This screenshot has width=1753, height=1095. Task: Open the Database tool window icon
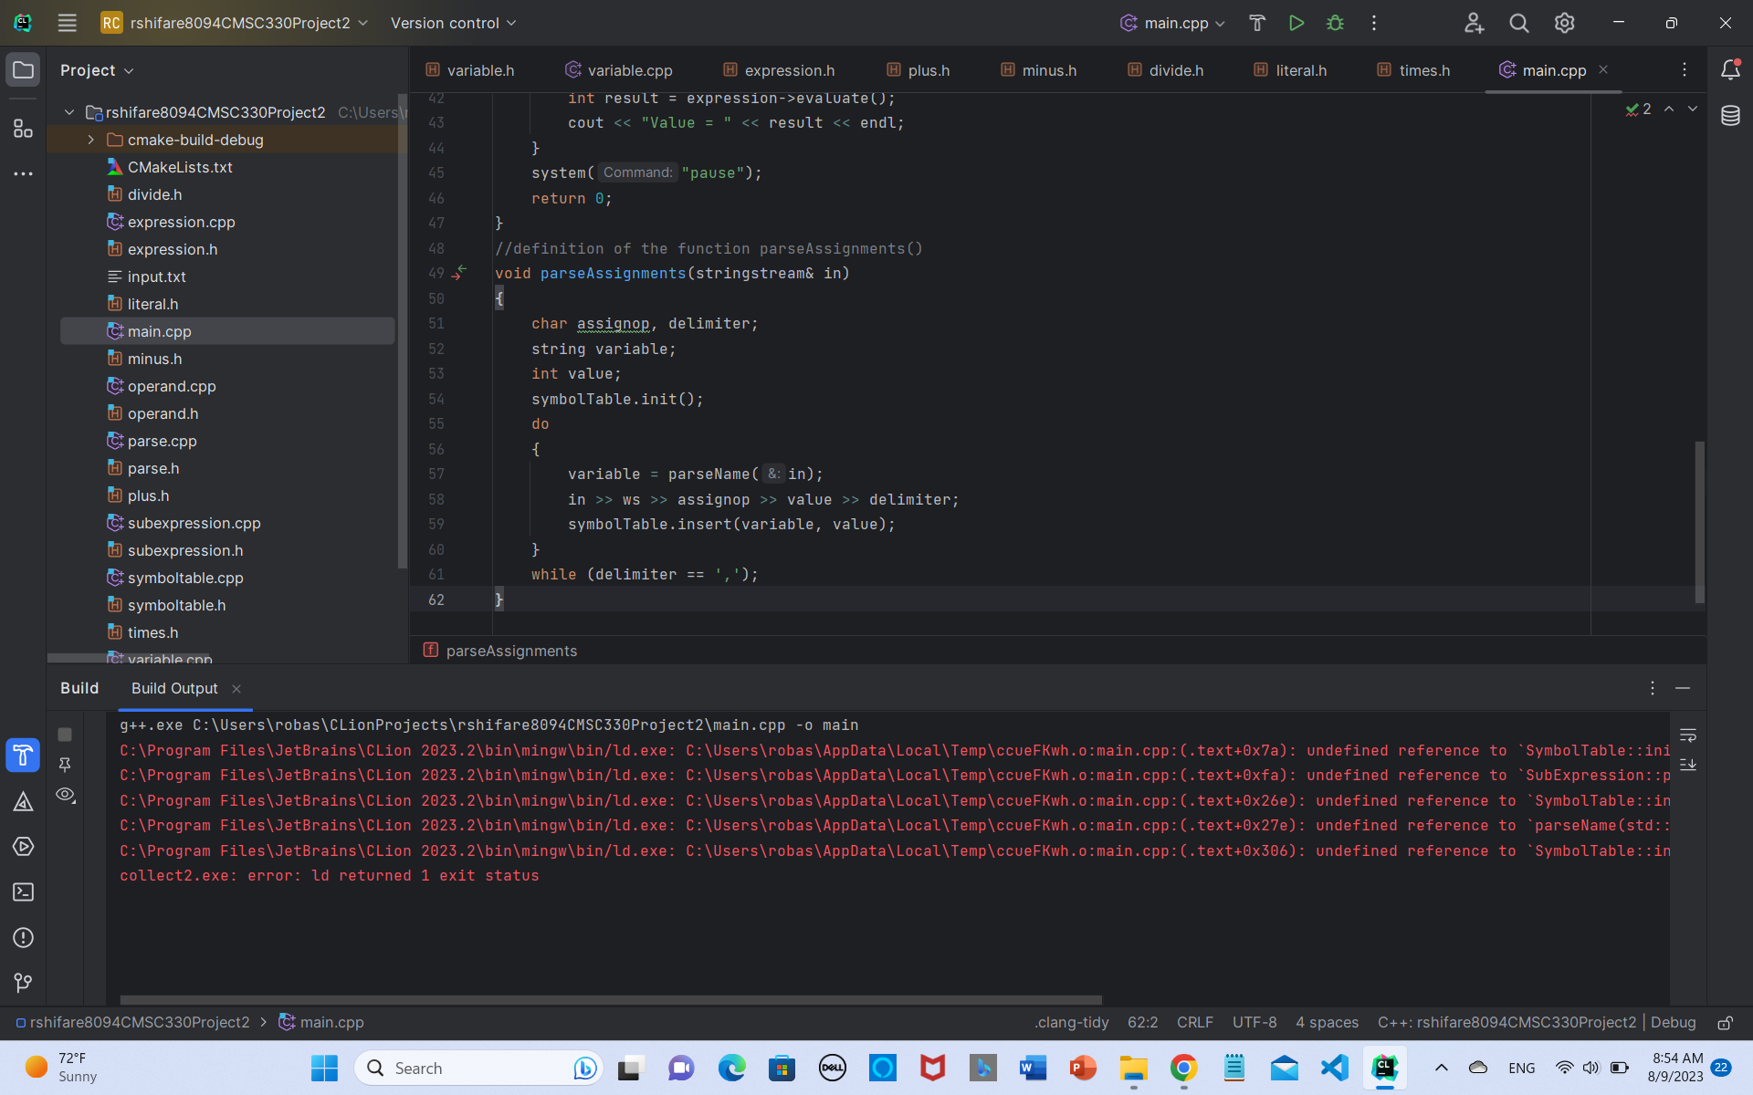tap(1731, 116)
